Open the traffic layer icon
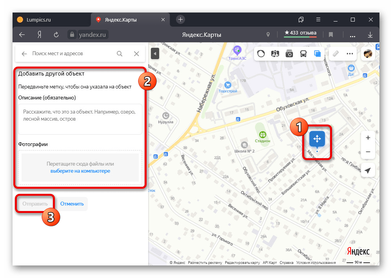 coord(261,54)
